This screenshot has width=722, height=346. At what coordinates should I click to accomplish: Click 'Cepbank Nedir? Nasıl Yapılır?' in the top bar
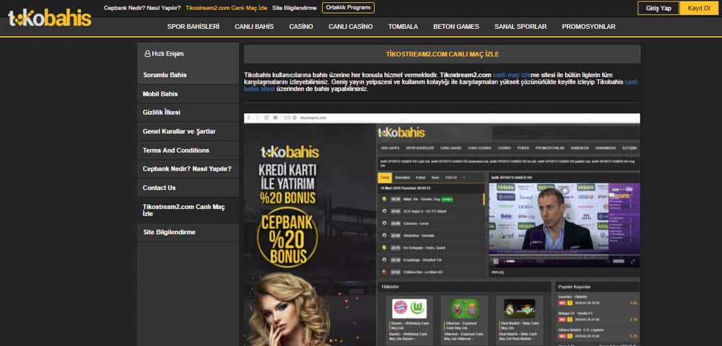[x=142, y=8]
